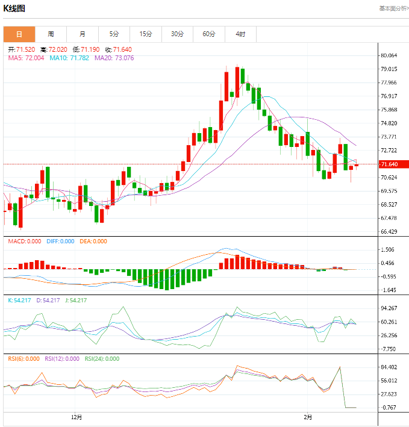
Task: Click the MA20: 73.076 label
Action: click(x=114, y=58)
